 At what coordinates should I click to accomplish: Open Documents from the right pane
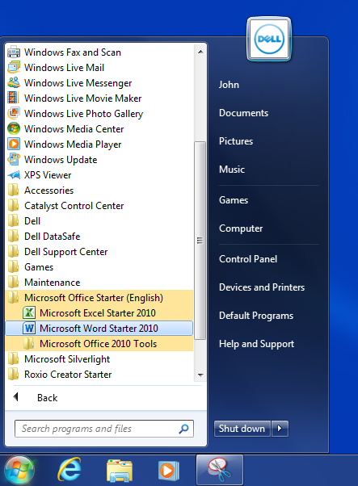(x=243, y=113)
